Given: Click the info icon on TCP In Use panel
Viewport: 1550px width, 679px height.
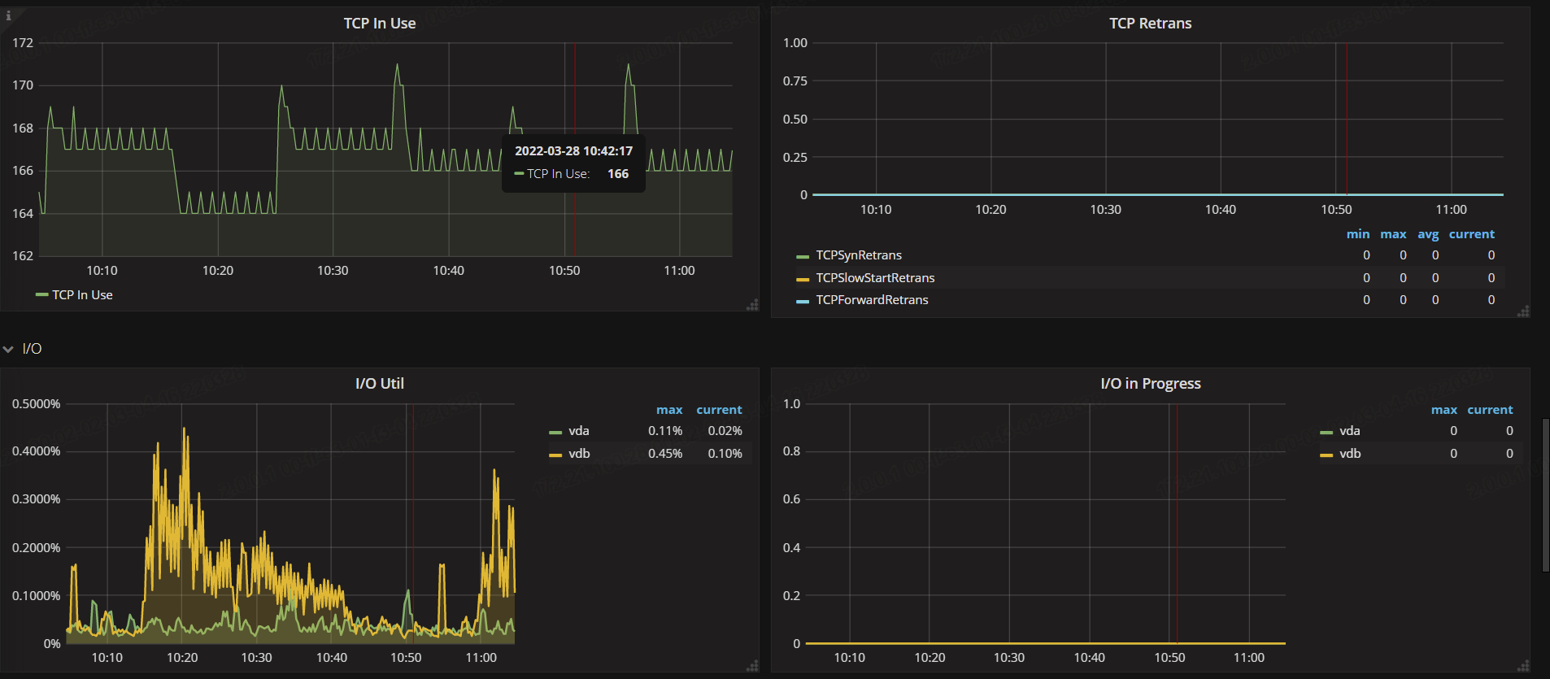Looking at the screenshot, I should [x=8, y=15].
